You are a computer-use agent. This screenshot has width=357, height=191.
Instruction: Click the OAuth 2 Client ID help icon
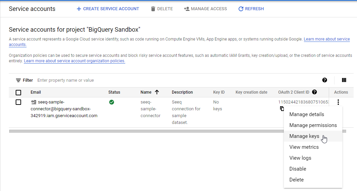point(314,92)
